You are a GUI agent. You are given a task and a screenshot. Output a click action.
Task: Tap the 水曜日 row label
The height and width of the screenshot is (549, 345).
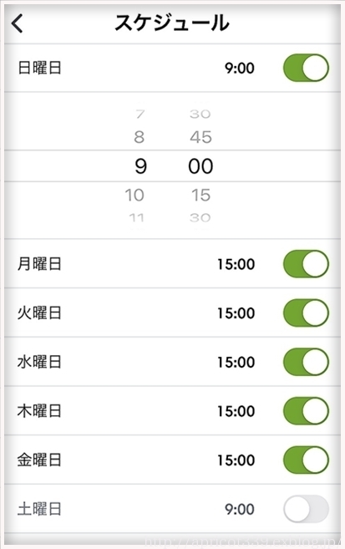[x=39, y=362]
